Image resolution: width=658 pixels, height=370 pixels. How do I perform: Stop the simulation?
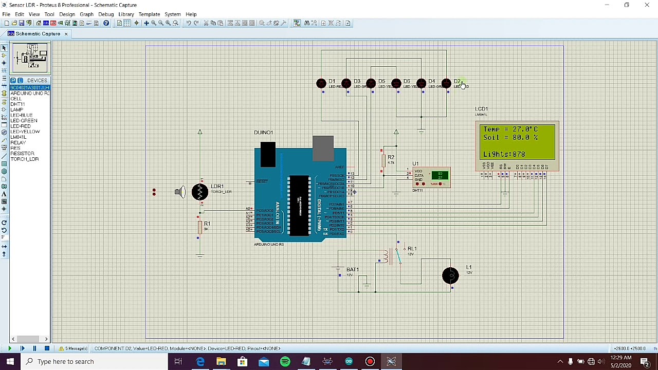coord(47,348)
